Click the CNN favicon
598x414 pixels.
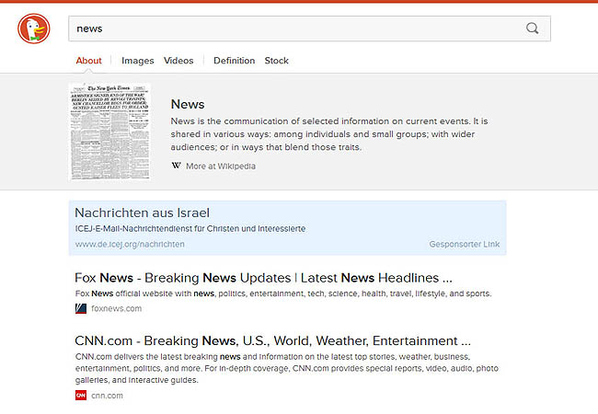[81, 396]
